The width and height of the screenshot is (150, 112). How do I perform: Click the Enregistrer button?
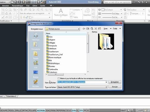(115, 82)
